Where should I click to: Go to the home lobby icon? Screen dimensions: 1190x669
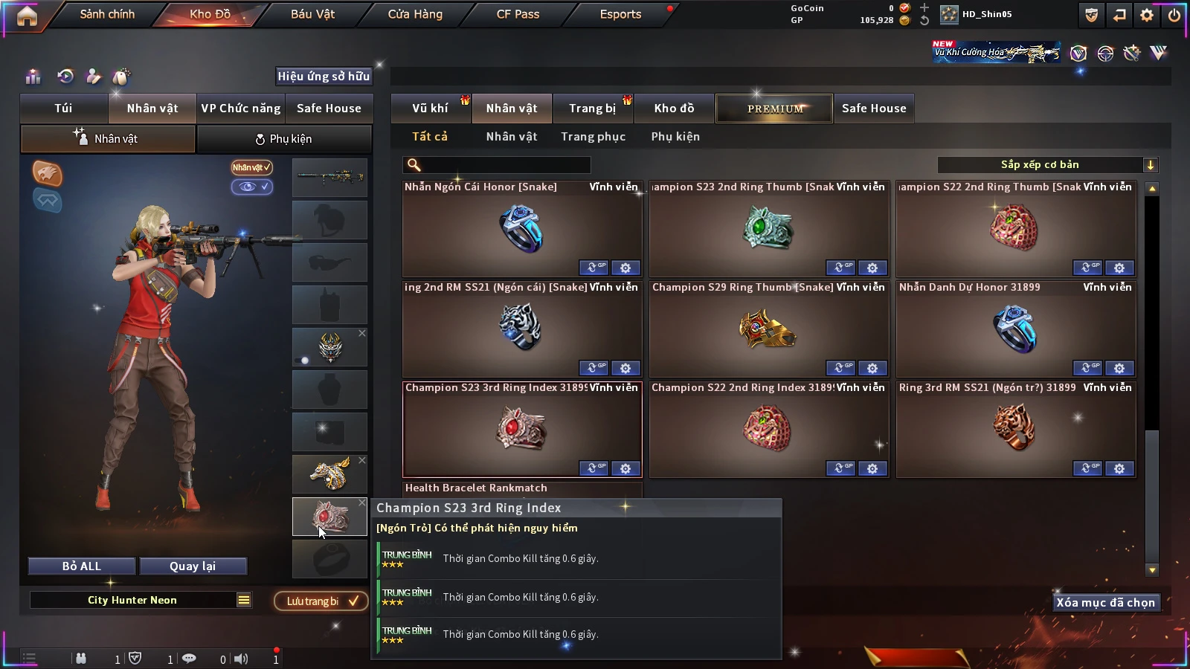pyautogui.click(x=27, y=16)
